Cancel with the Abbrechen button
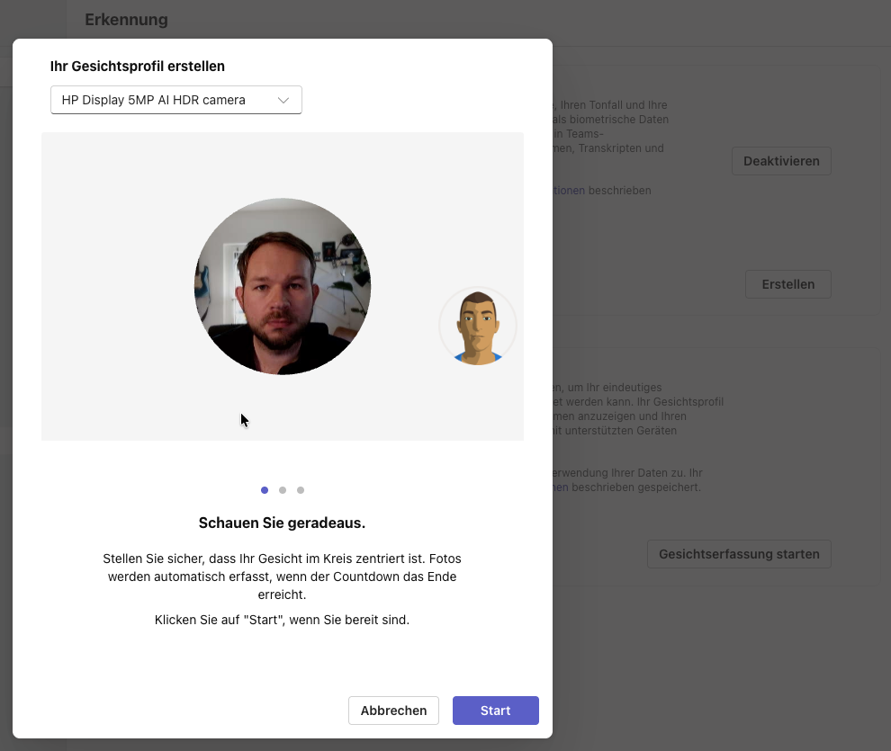The width and height of the screenshot is (891, 751). click(x=394, y=711)
